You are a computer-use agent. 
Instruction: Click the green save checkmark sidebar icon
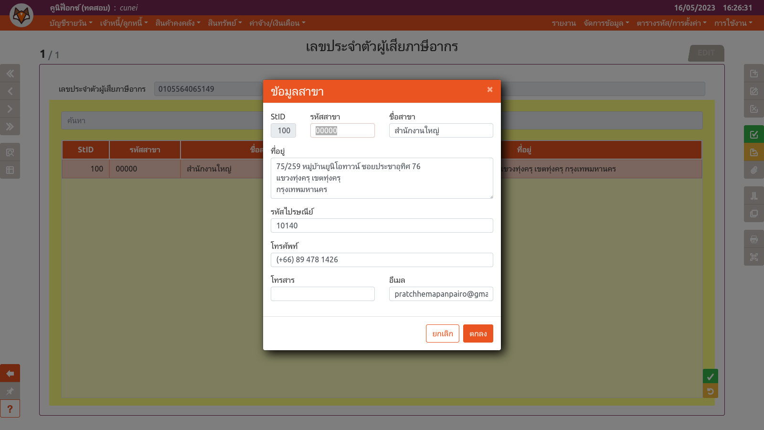[x=753, y=135]
